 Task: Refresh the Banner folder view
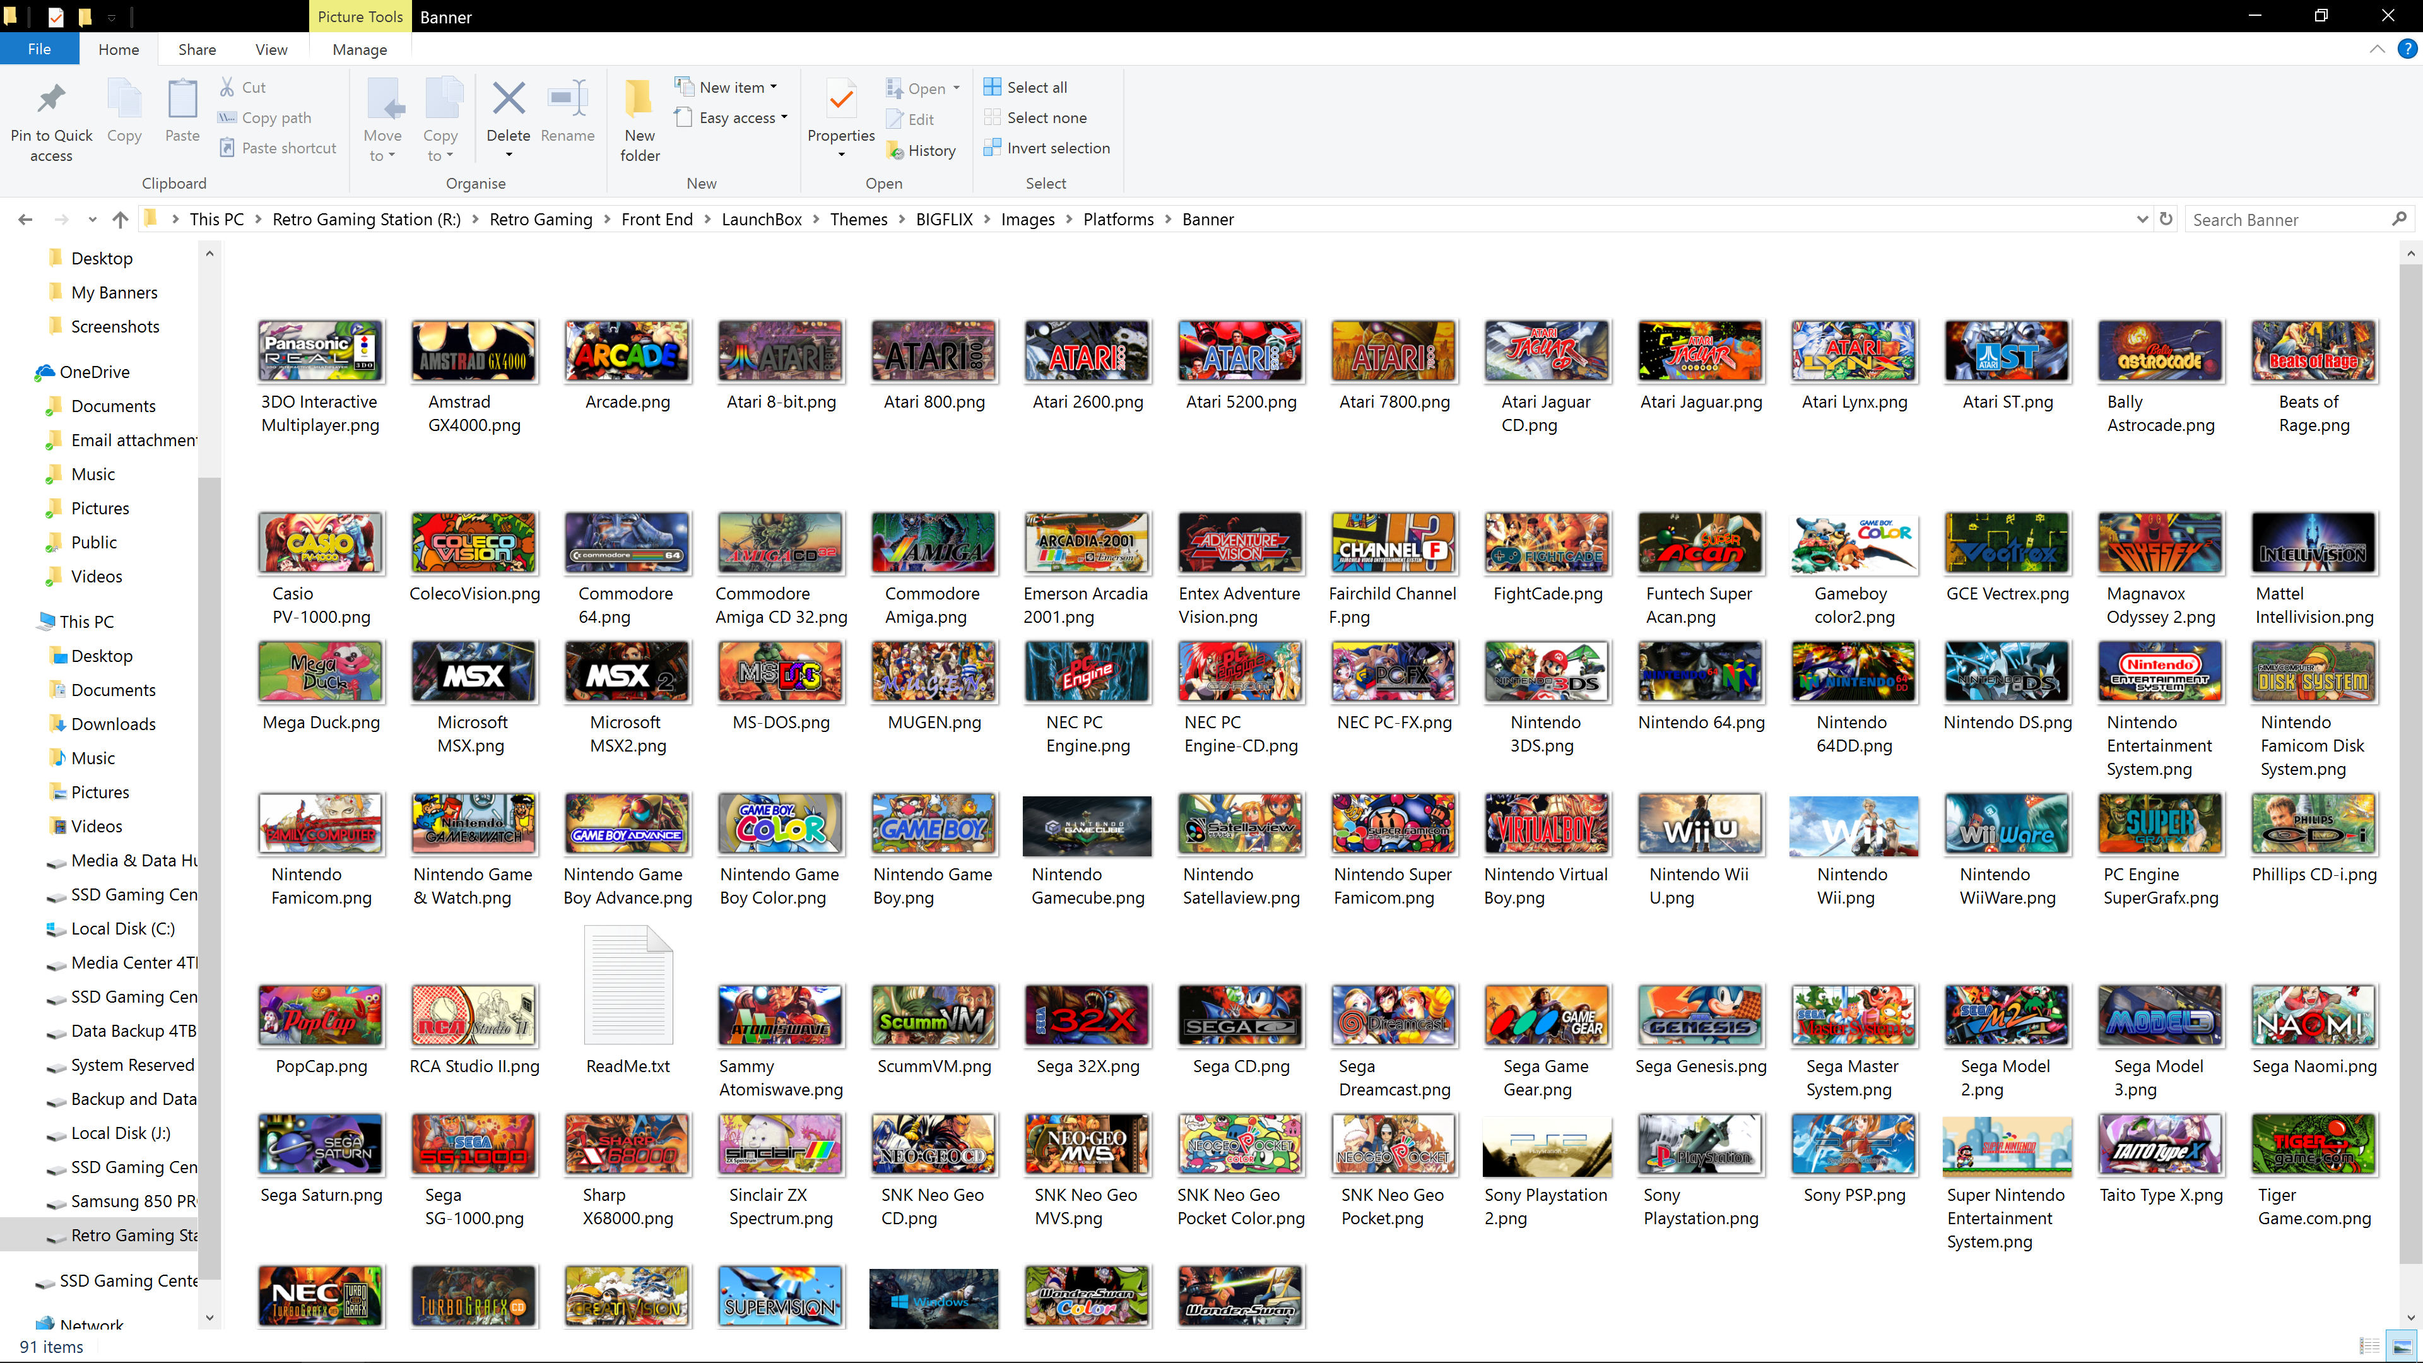(x=2166, y=219)
